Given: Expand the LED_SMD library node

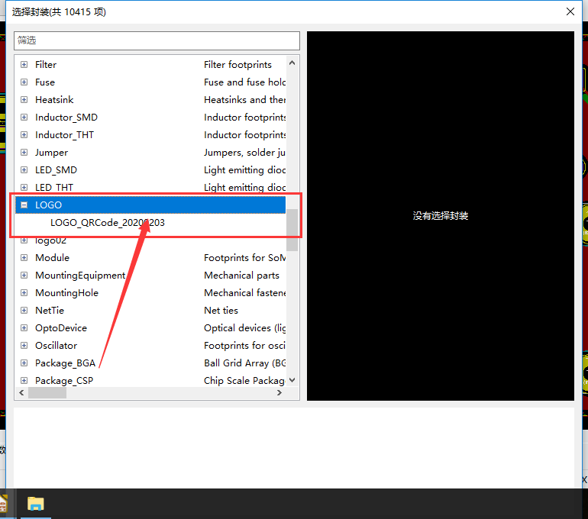Looking at the screenshot, I should click(x=24, y=169).
